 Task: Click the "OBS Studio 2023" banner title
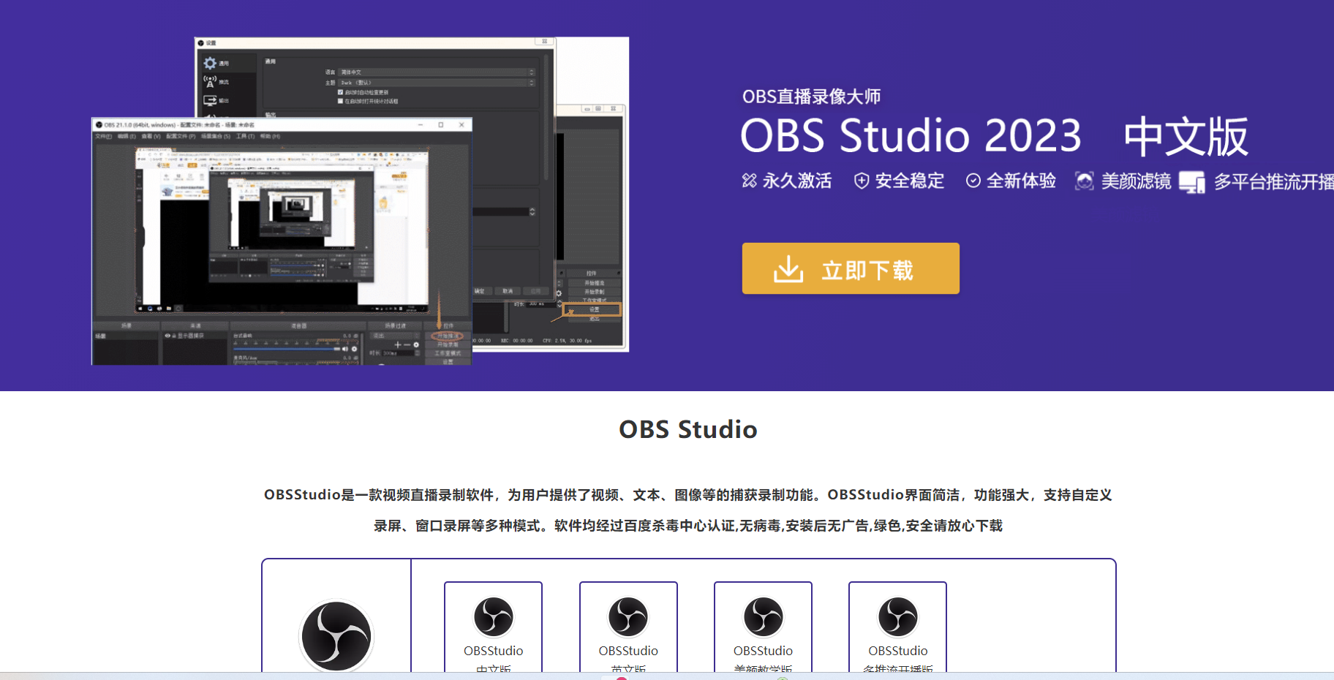pos(911,135)
